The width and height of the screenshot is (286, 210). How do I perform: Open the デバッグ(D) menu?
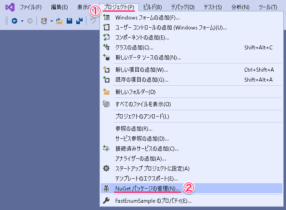click(x=183, y=7)
